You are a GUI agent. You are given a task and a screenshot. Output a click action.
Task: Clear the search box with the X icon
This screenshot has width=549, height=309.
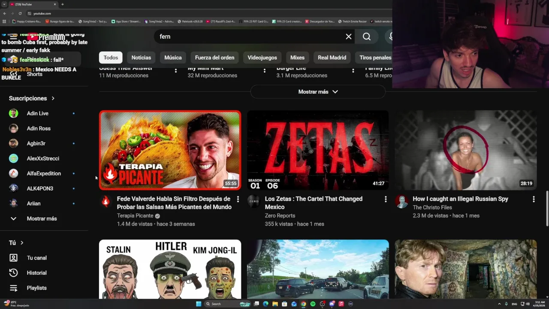349,36
